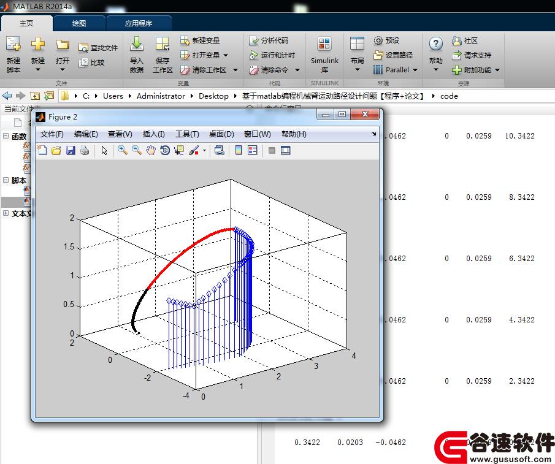Screen dimensions: 555x464
Task: Click Show Plot Tools icon in Figure 2
Action: pos(286,150)
